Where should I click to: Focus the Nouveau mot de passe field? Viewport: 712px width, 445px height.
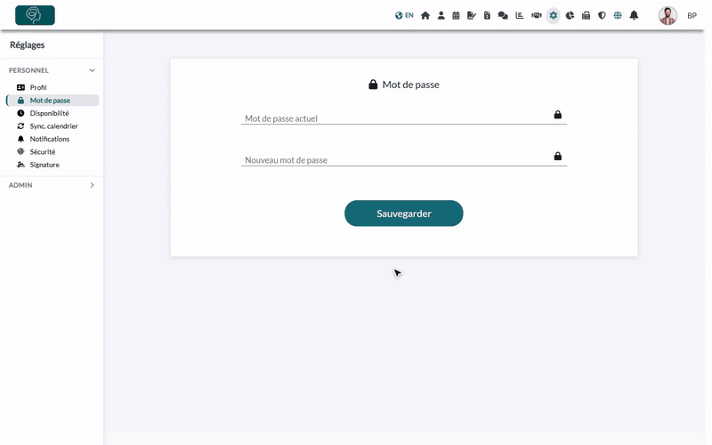point(404,159)
